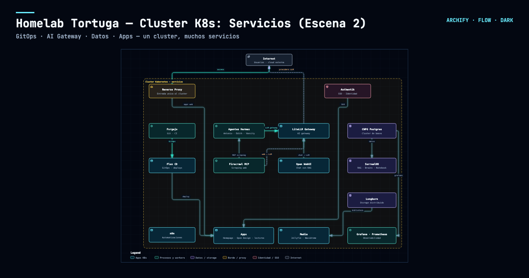
Task: Click the DARK header tag
Action: 507,20
